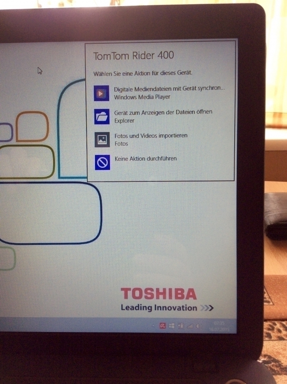Viewport: 287px width, 384px height.
Task: Expand hidden system tray icons arrow
Action: 154,326
